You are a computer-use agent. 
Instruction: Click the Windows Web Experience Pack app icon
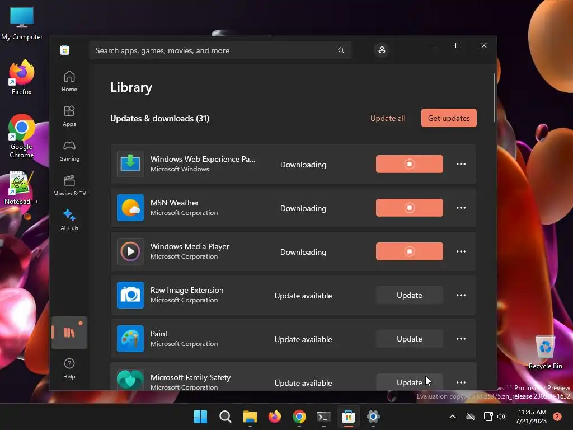pyautogui.click(x=130, y=164)
